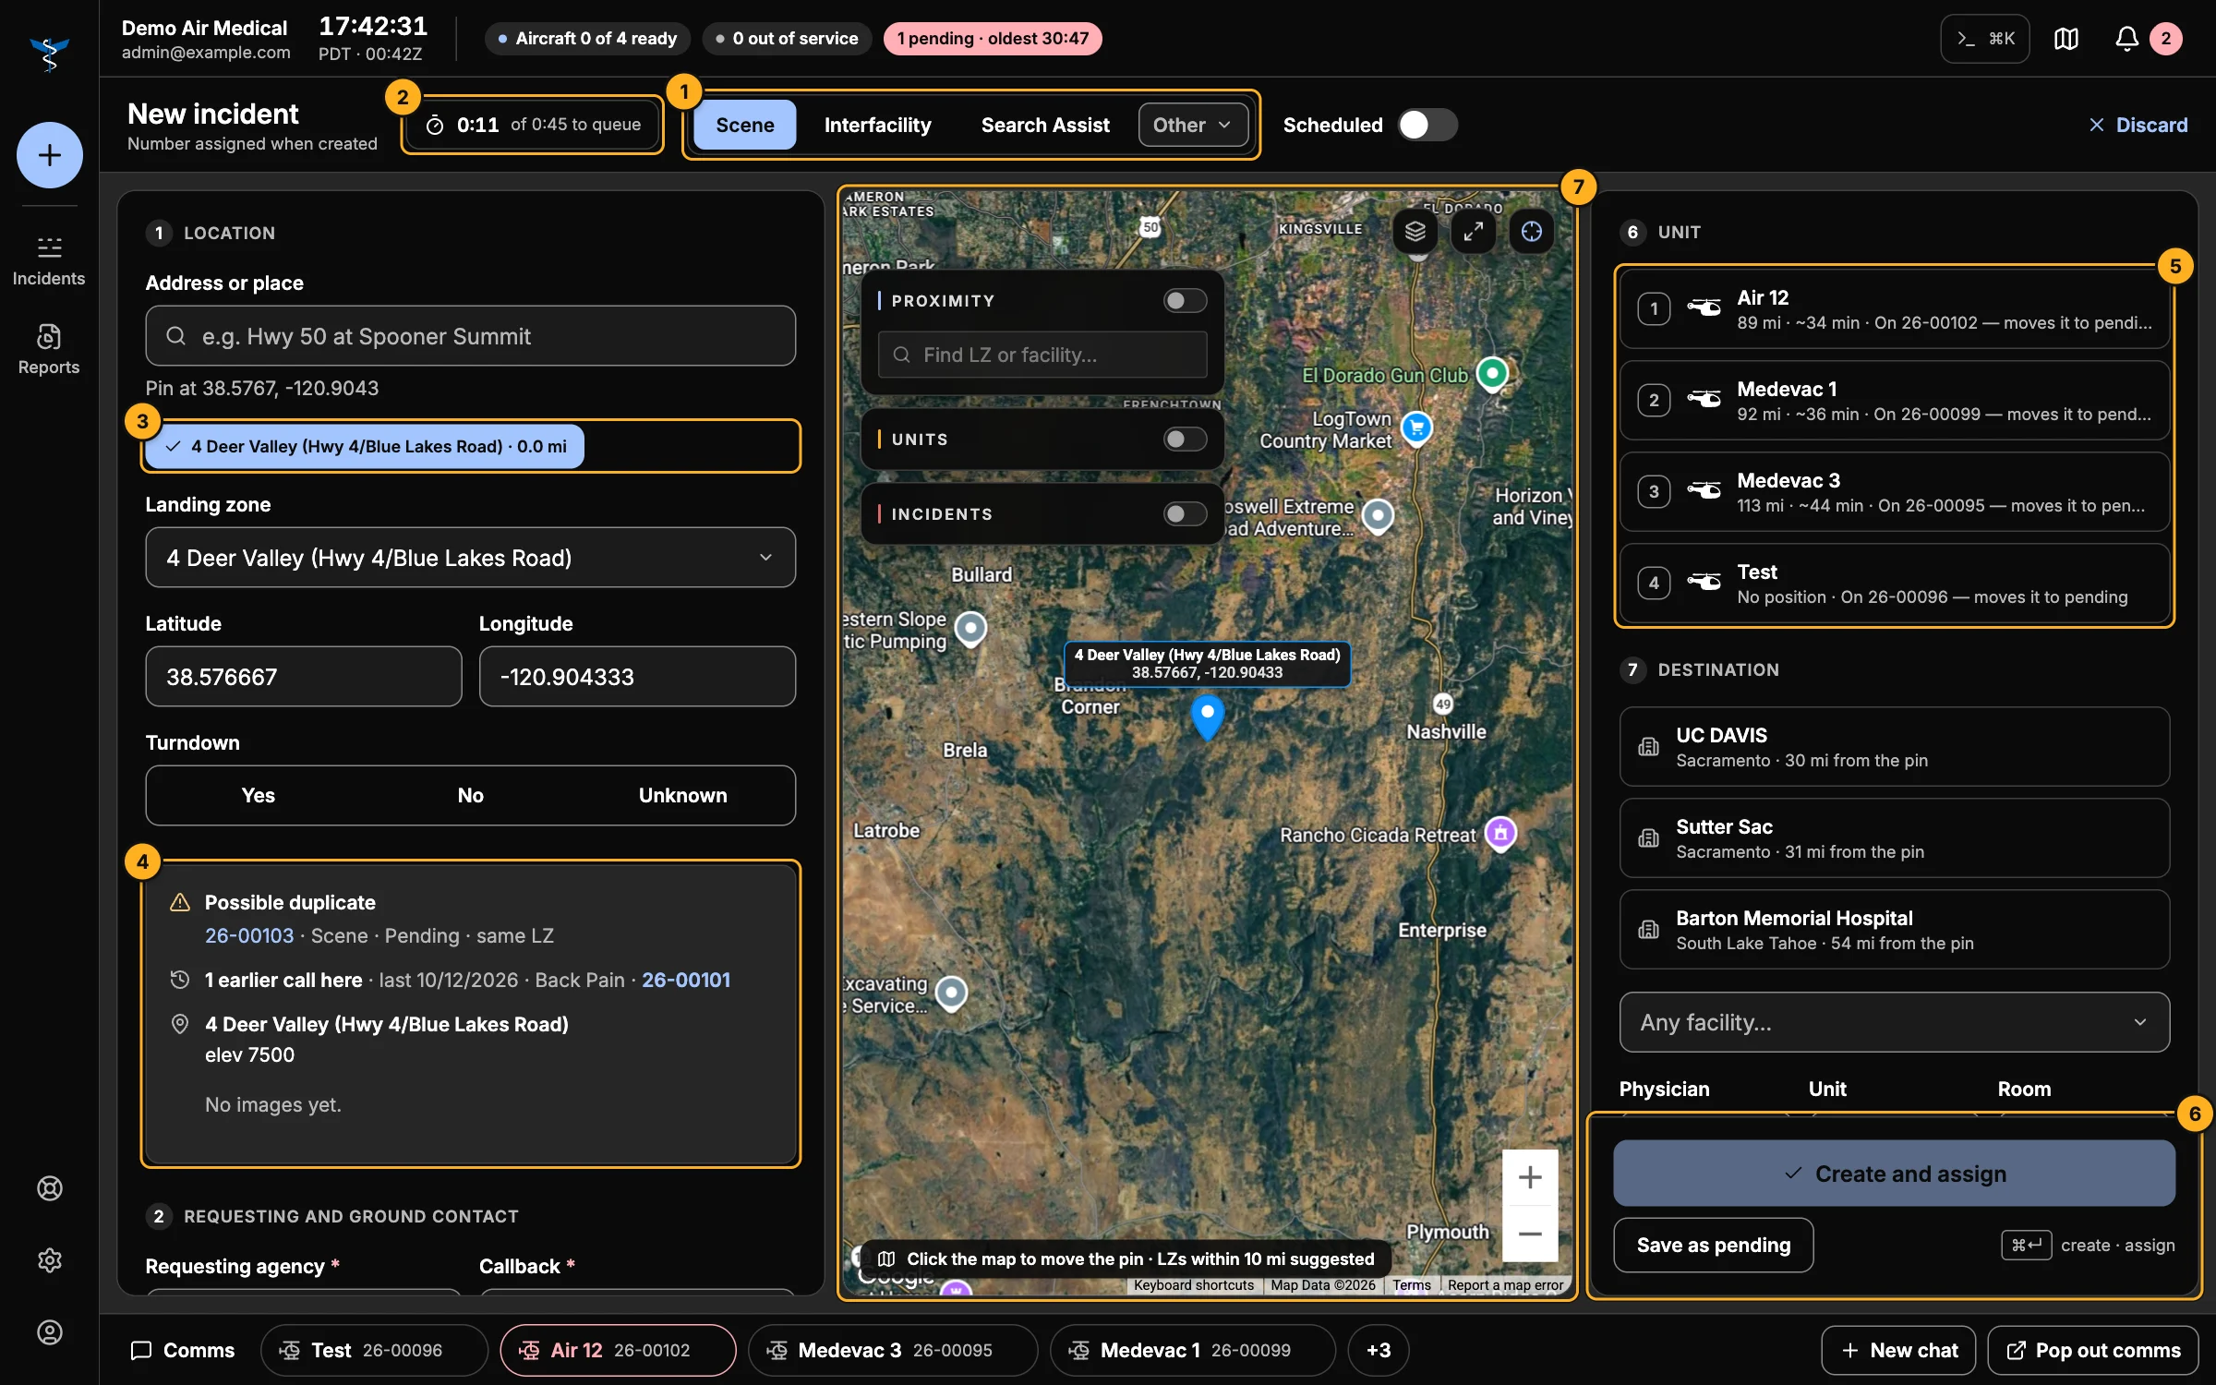Image resolution: width=2216 pixels, height=1385 pixels.
Task: Open the command palette ⌘K button
Action: click(1985, 39)
